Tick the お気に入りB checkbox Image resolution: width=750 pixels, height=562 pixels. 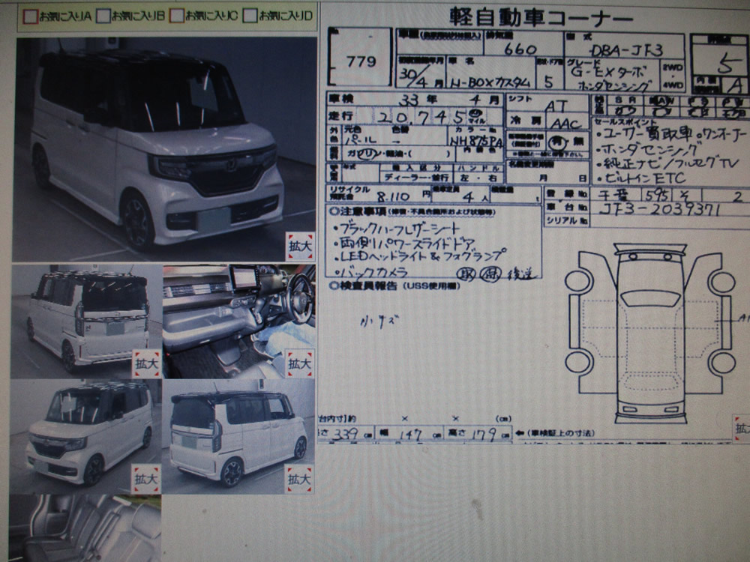pos(103,16)
